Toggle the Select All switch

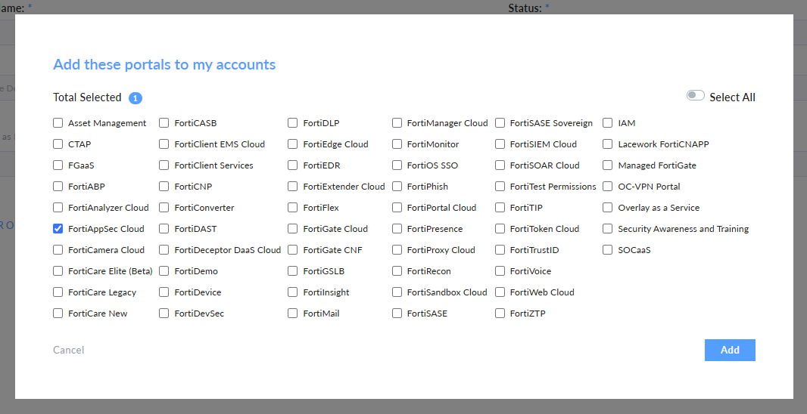pos(695,96)
